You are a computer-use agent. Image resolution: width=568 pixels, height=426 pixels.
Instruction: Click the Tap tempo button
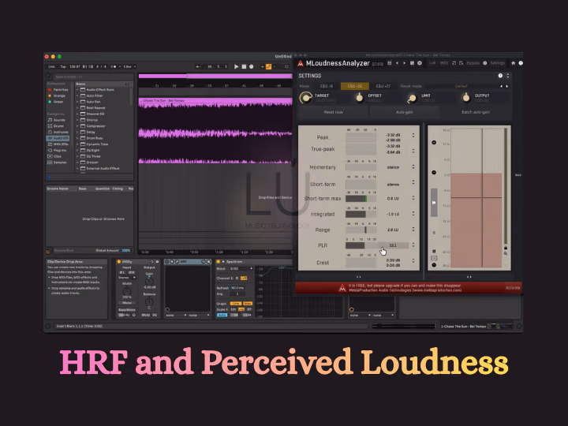[x=63, y=66]
